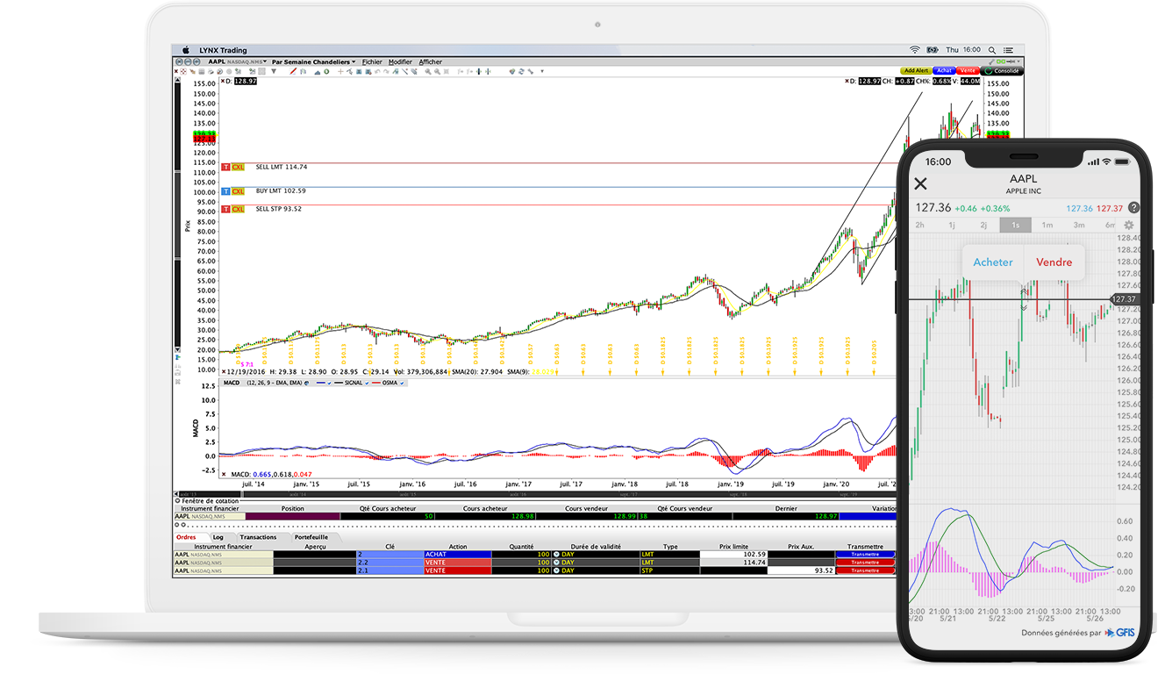Cancel the SELL STP 93.52 order with CXL
The width and height of the screenshot is (1165, 674).
(238, 209)
